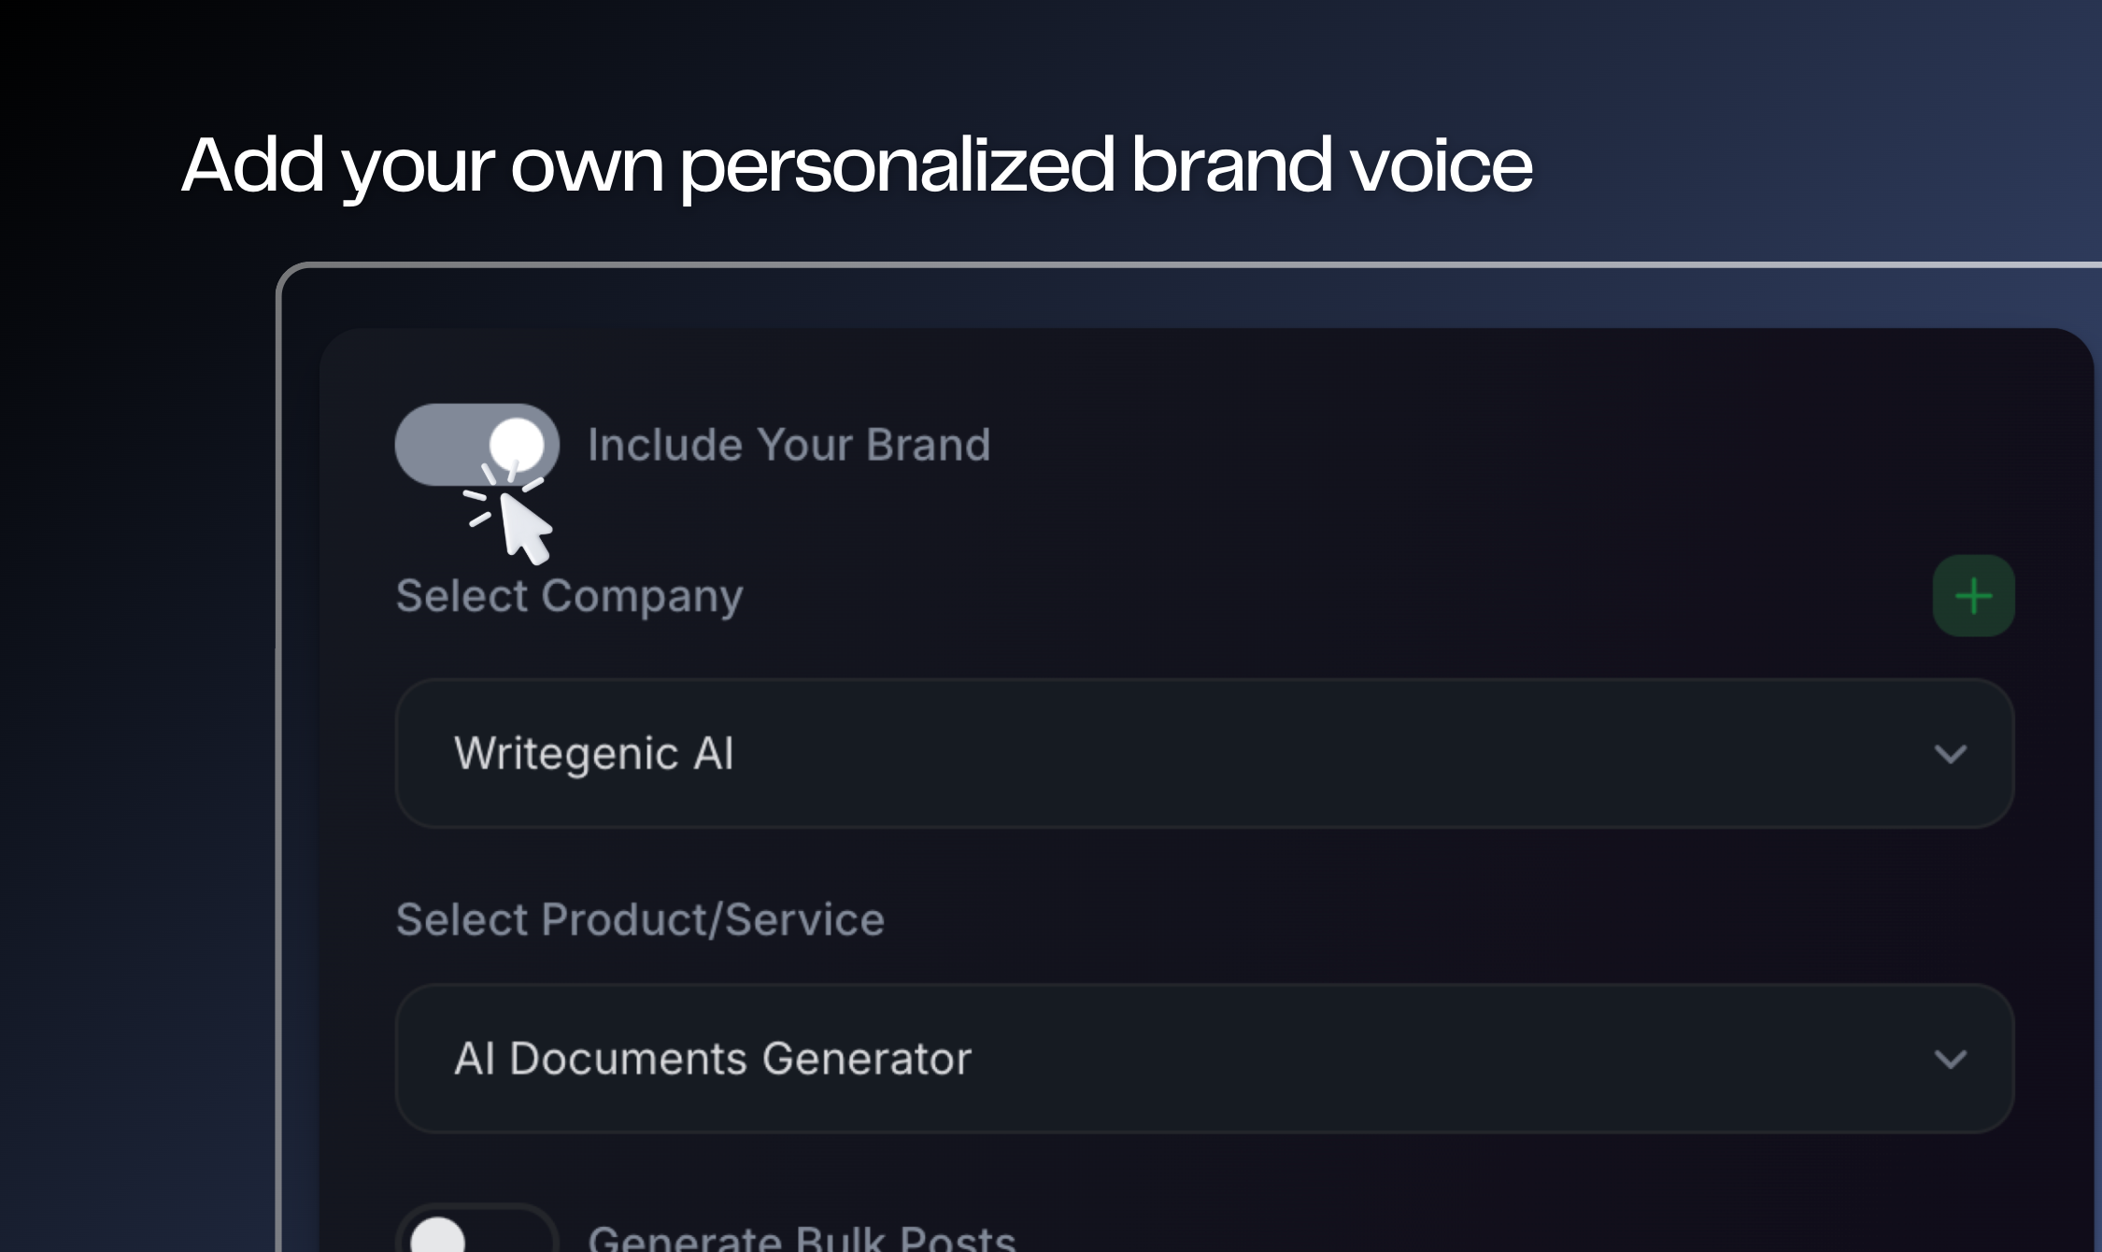2102x1252 pixels.
Task: Click empty area inside the dark settings card
Action: pyautogui.click(x=1401, y=448)
